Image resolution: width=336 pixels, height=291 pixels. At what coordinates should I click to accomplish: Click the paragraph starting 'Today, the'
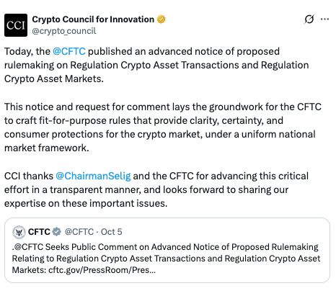(x=156, y=65)
